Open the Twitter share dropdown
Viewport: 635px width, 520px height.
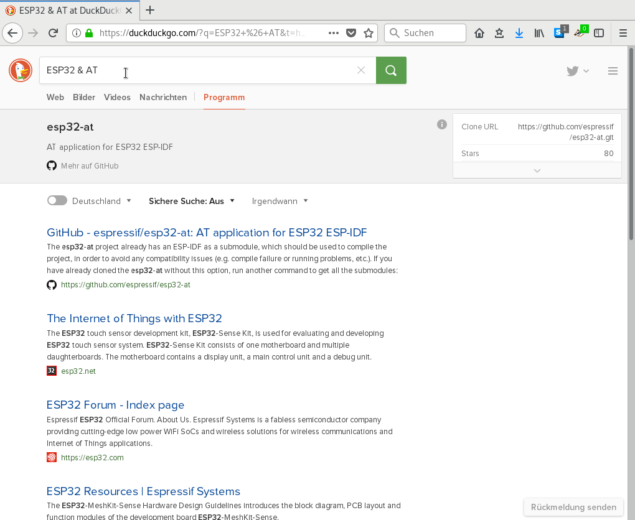point(578,71)
